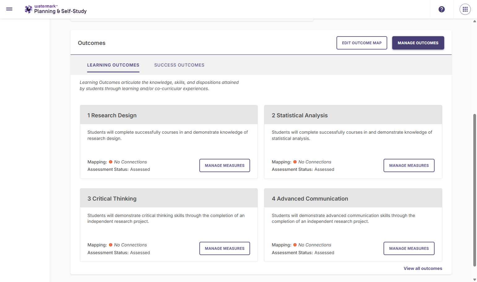This screenshot has width=477, height=282.
Task: Manage measures for Statistical Analysis
Action: 409,165
